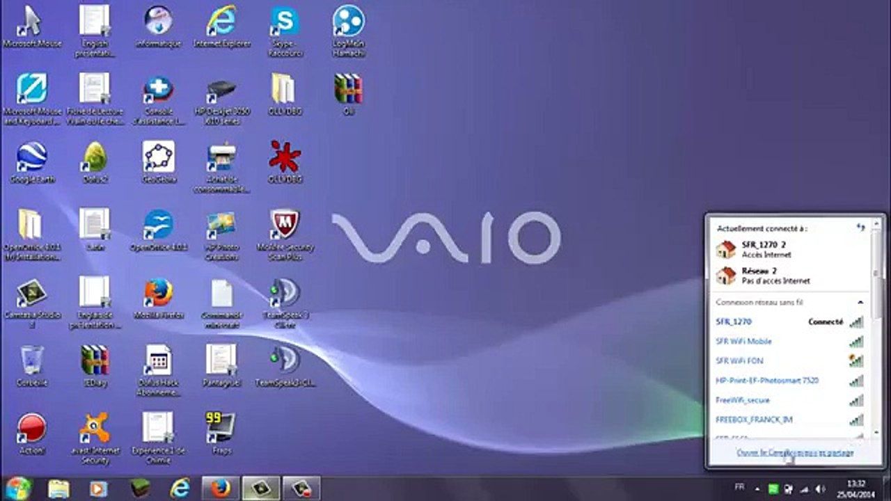Viewport: 891px width, 501px height.
Task: Select the red splat OLLYDBG shortcut
Action: pos(285,162)
